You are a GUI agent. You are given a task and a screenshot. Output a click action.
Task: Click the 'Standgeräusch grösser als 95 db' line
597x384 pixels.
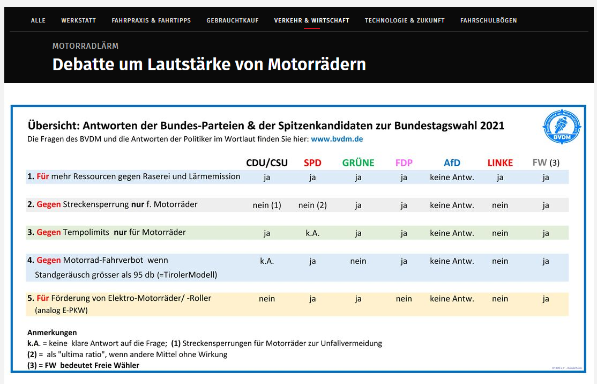126,275
